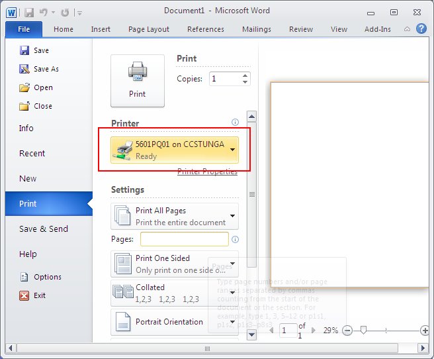Click the info icon beside Printer heading
The image size is (434, 359).
[235, 123]
